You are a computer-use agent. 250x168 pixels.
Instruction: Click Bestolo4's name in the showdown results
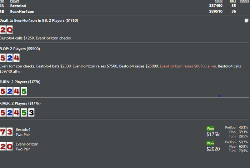[x=23, y=129]
